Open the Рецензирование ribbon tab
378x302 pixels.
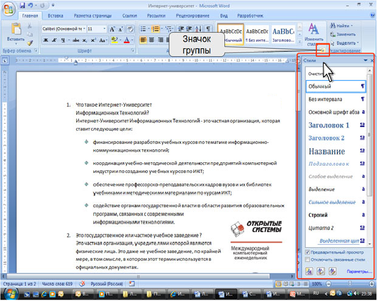click(x=193, y=16)
